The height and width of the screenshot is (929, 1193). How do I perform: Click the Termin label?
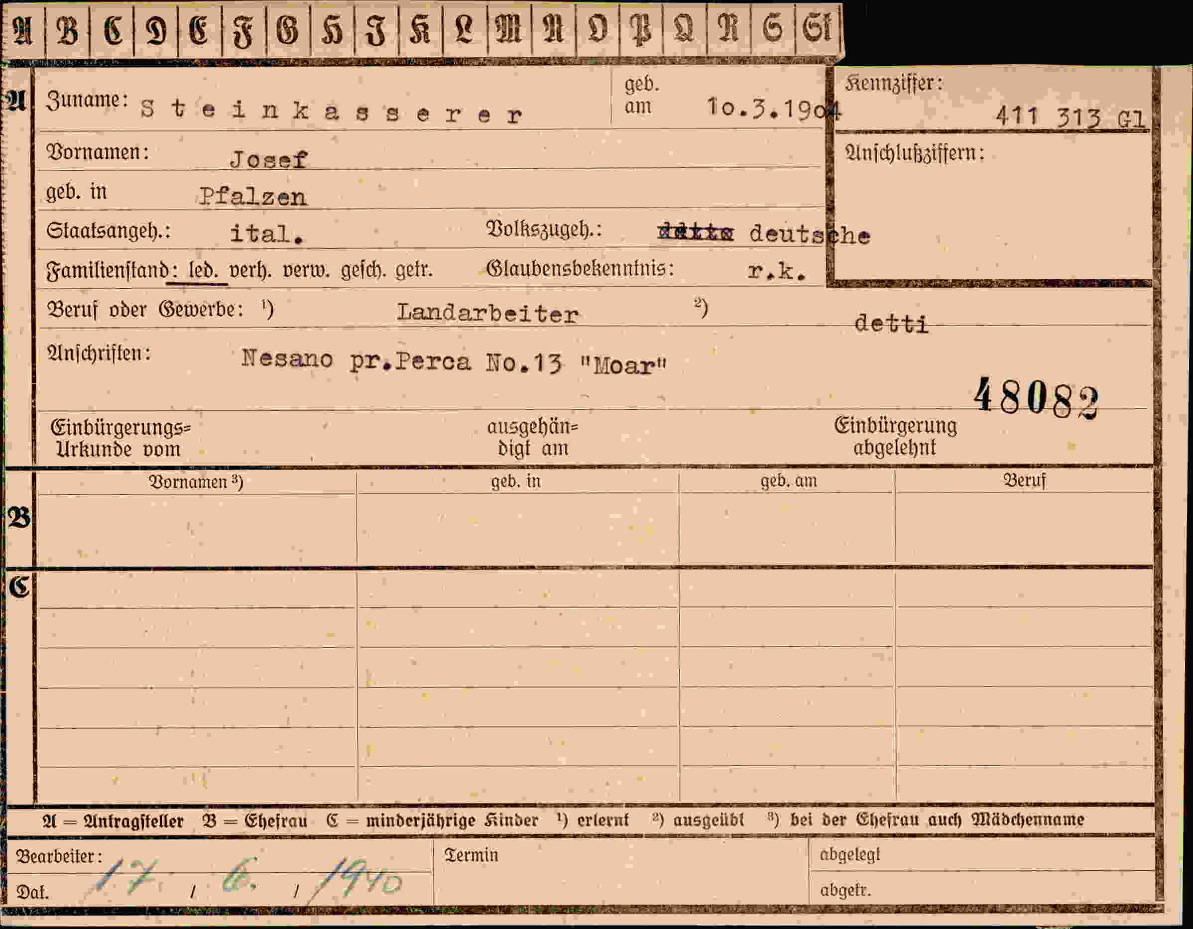[x=471, y=855]
